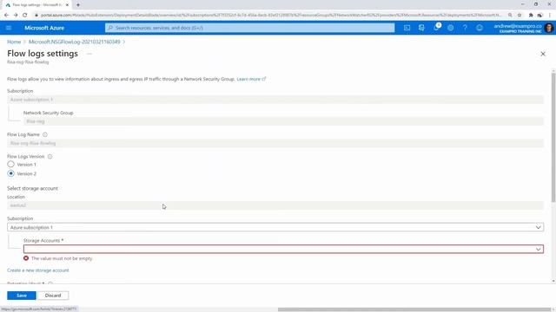
Task: Expand the Storage Accounts dropdown
Action: point(283,249)
